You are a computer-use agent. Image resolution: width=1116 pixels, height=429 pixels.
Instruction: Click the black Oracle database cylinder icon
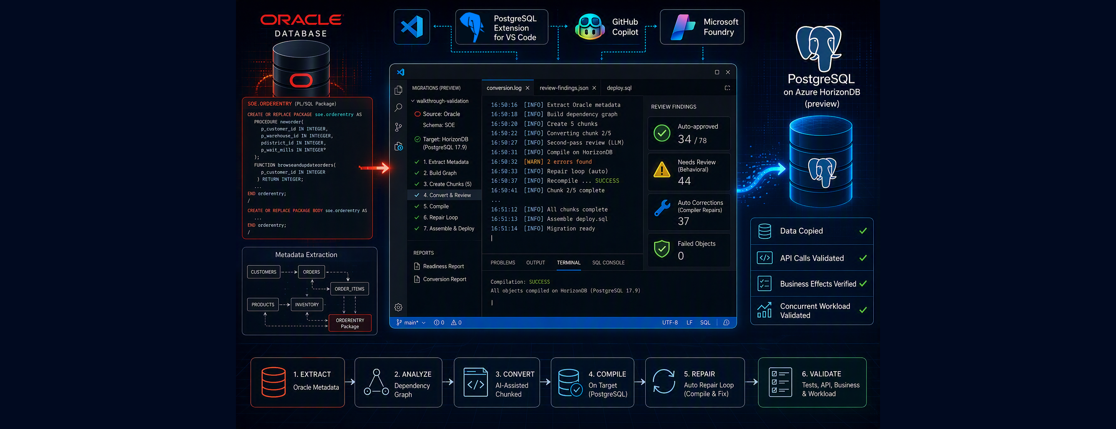(301, 69)
